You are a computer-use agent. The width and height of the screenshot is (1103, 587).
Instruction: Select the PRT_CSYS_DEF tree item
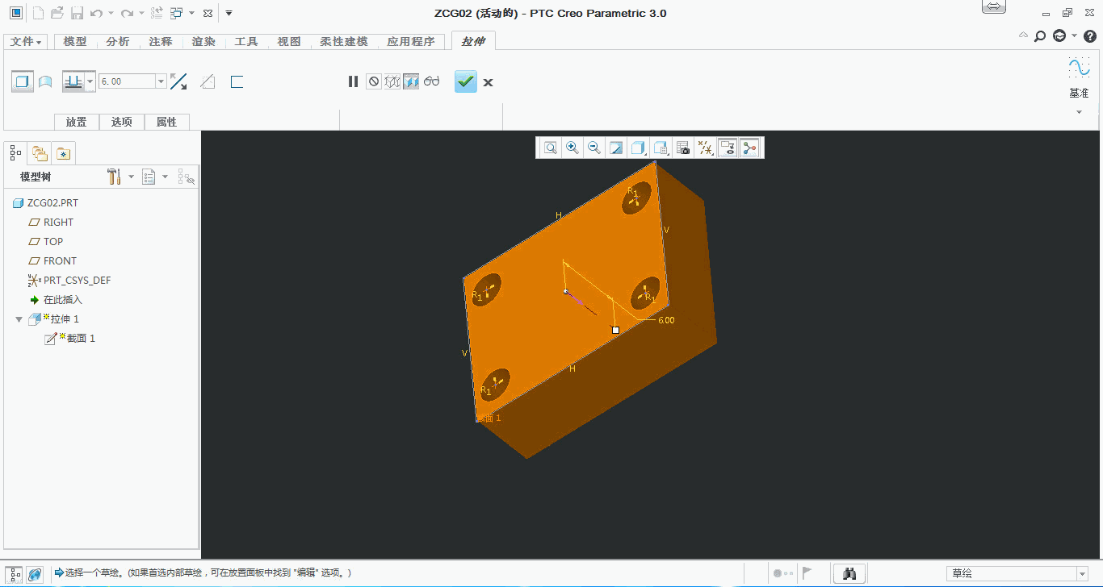point(69,281)
